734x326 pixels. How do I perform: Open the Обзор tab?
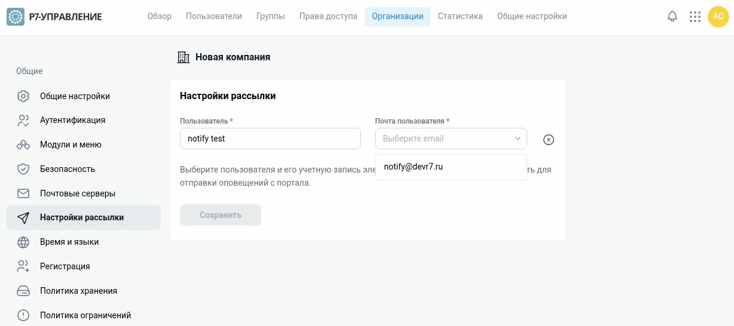tap(160, 17)
